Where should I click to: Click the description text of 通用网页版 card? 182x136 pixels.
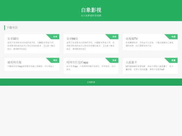pyautogui.click(x=31, y=66)
